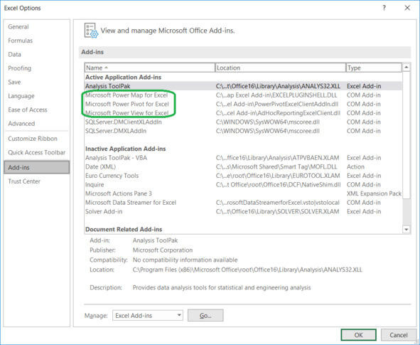Go to the Quick Access Toolbar category
Image resolution: width=420 pixels, height=345 pixels.
[x=37, y=152]
